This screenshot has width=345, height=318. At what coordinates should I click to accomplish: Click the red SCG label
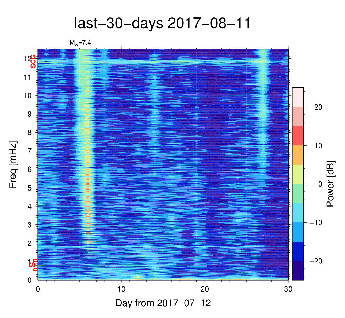point(33,61)
